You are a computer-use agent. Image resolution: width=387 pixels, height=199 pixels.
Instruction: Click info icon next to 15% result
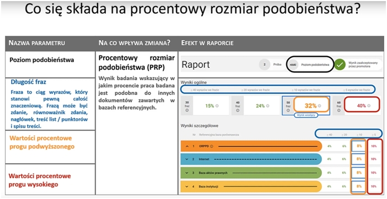click(x=217, y=106)
